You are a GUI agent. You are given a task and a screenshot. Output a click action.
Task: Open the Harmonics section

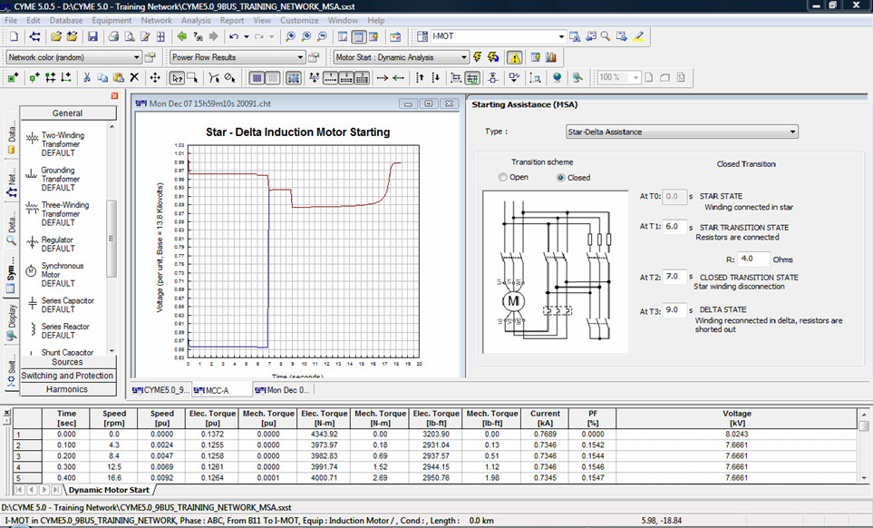coord(68,389)
